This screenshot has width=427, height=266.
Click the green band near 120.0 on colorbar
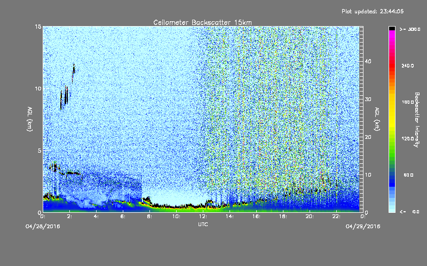[392, 139]
